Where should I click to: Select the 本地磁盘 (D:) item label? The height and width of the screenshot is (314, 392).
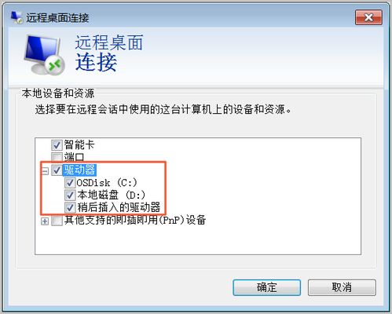point(111,195)
